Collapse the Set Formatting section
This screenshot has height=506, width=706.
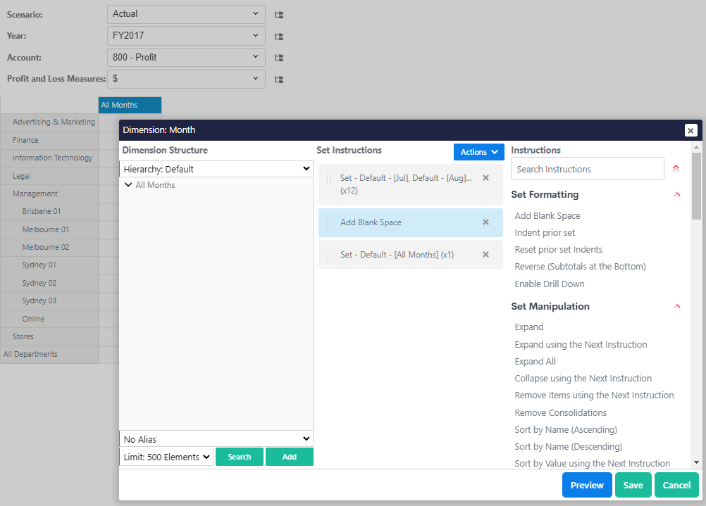click(x=677, y=195)
